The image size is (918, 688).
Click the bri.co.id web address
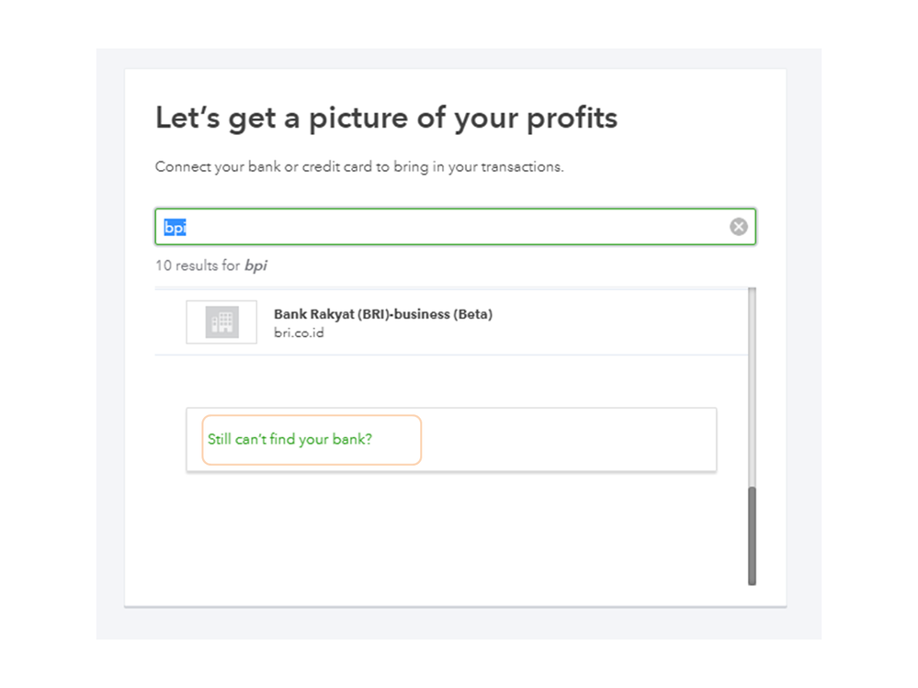pyautogui.click(x=299, y=333)
